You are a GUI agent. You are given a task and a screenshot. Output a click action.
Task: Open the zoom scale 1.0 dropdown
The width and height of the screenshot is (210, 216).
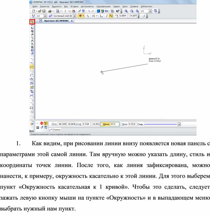click(x=150, y=11)
